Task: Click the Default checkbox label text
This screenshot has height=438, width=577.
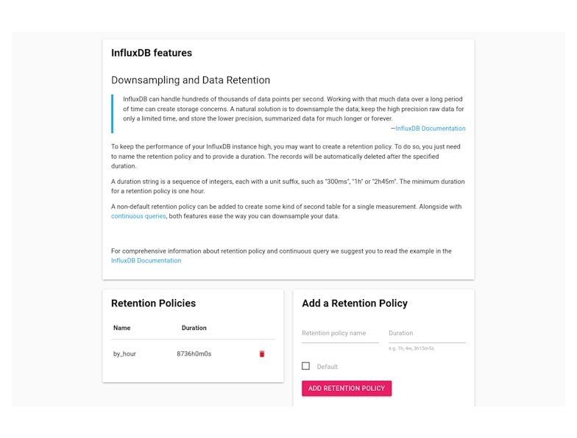Action: (x=328, y=367)
